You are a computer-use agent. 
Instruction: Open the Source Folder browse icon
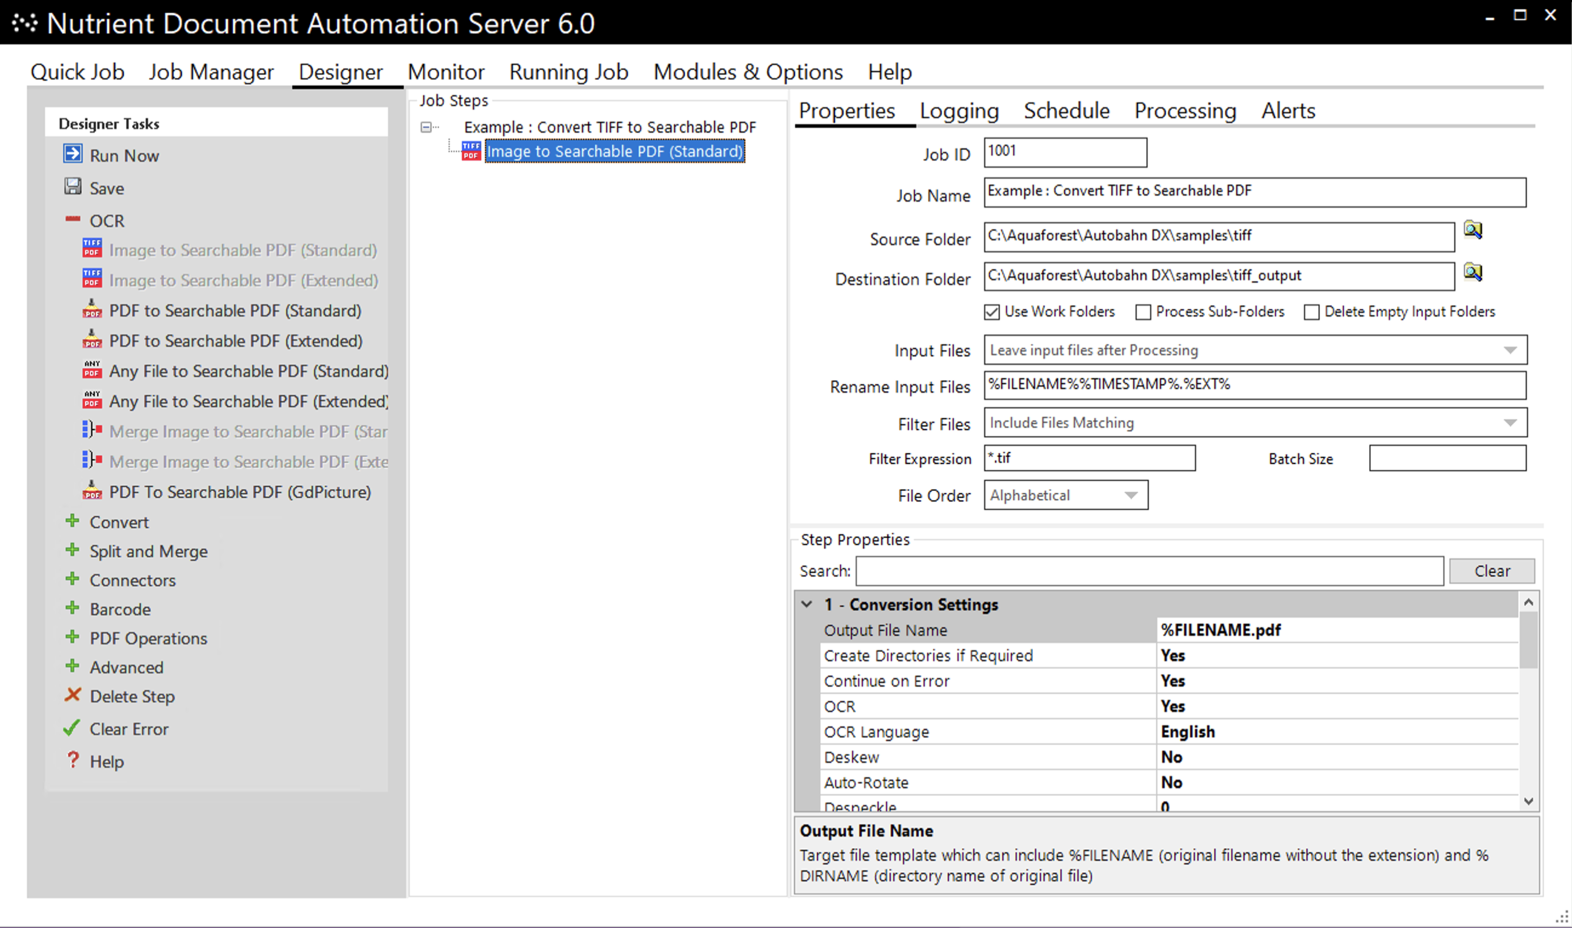pyautogui.click(x=1474, y=230)
